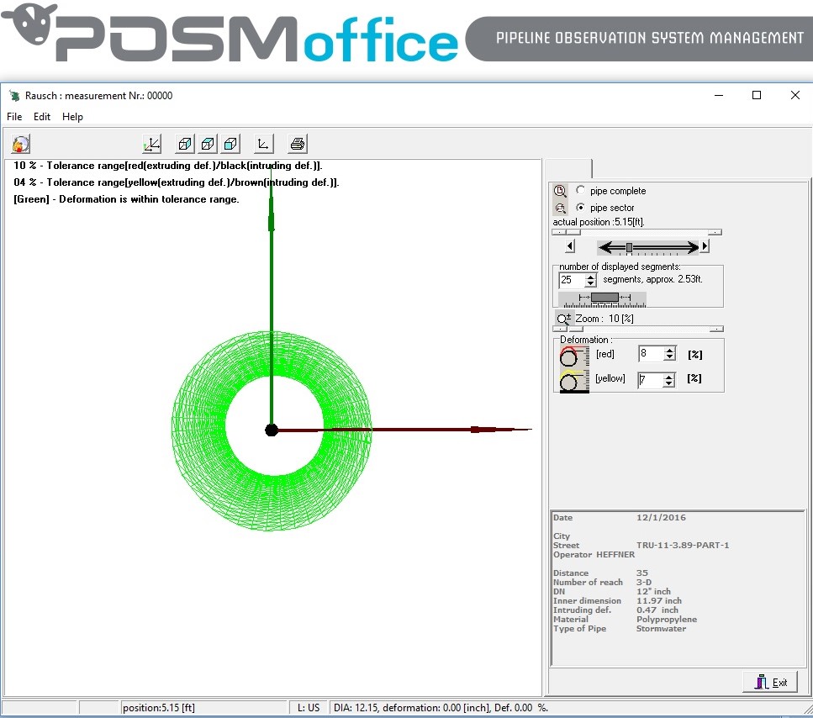Increase yellow deformation percentage
Viewport: 813px width, 718px height.
pos(669,377)
